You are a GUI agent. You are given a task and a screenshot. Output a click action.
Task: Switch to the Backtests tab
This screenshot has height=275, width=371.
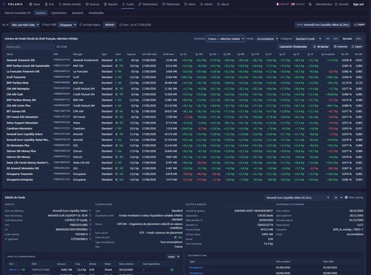(x=77, y=13)
